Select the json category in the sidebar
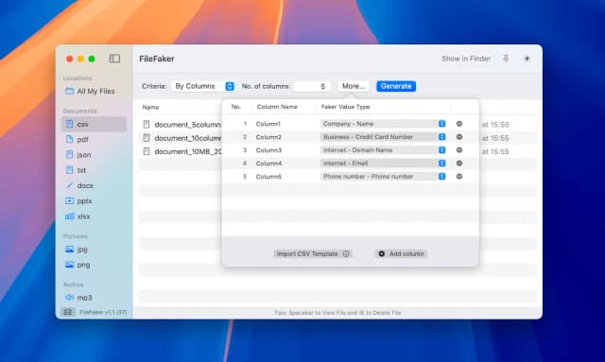Viewport: 605px width, 362px height. point(94,155)
